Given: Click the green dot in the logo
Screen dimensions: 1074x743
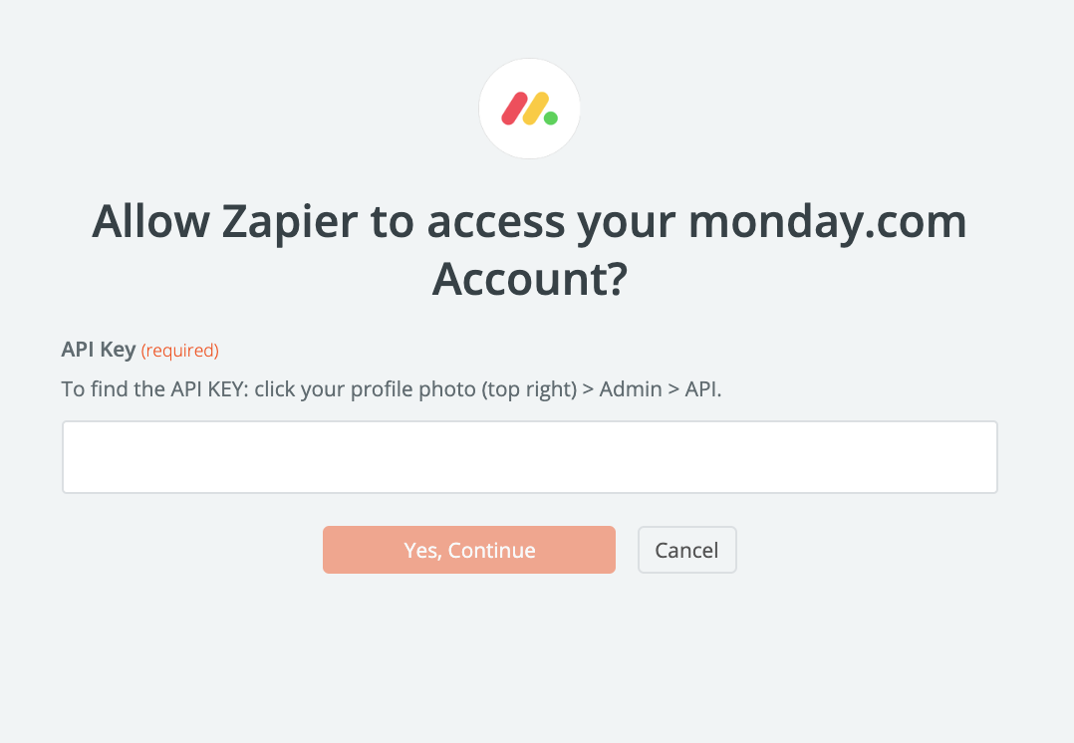Looking at the screenshot, I should [x=551, y=119].
